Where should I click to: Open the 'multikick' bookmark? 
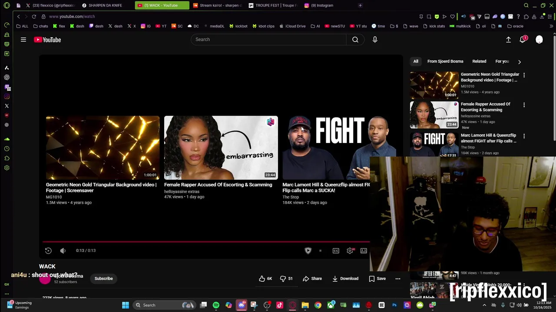point(460,26)
